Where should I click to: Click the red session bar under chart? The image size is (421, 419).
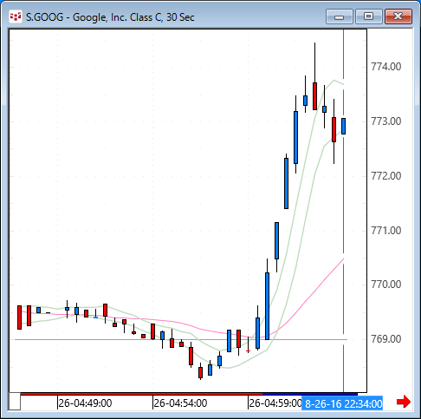tap(141, 394)
